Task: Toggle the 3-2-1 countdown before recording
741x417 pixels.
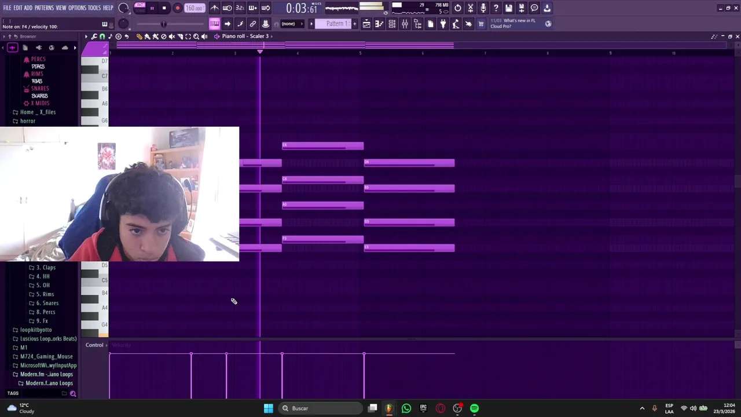Action: [240, 8]
